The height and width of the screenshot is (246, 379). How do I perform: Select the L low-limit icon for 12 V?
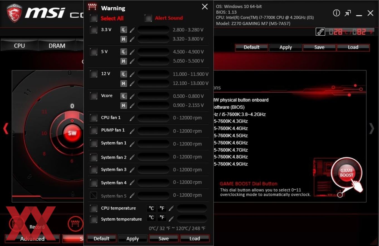point(123,74)
